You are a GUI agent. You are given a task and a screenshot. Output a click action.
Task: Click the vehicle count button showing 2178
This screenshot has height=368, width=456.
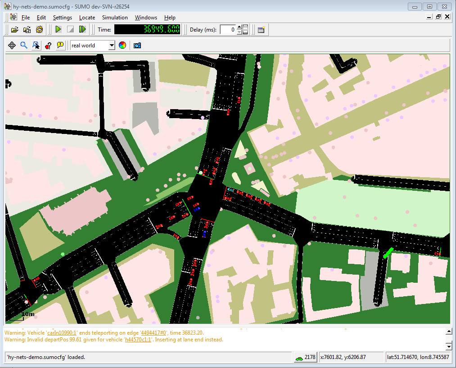coord(305,357)
